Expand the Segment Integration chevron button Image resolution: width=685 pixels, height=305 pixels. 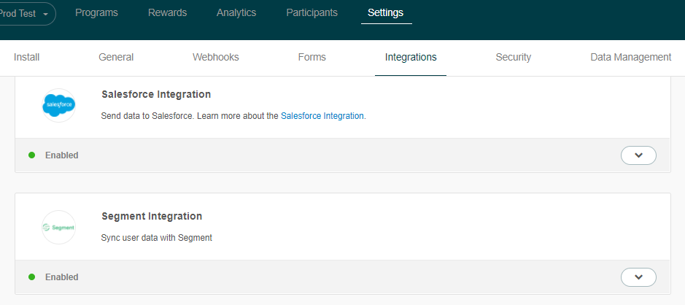pyautogui.click(x=639, y=277)
